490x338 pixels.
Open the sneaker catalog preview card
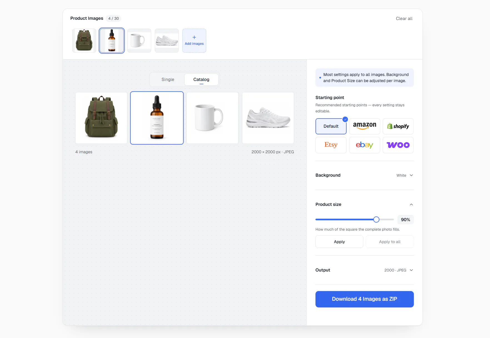point(268,118)
